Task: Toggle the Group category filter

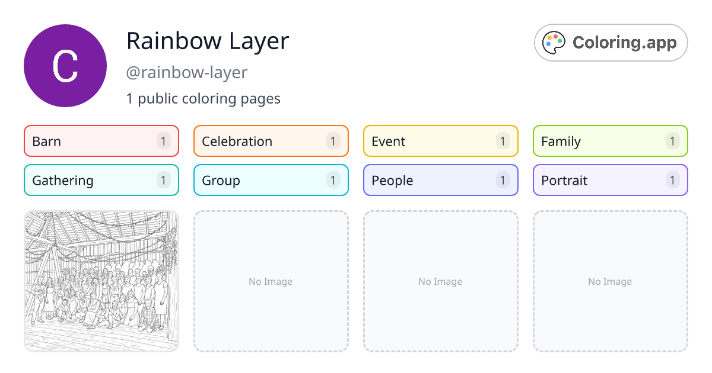Action: (271, 180)
